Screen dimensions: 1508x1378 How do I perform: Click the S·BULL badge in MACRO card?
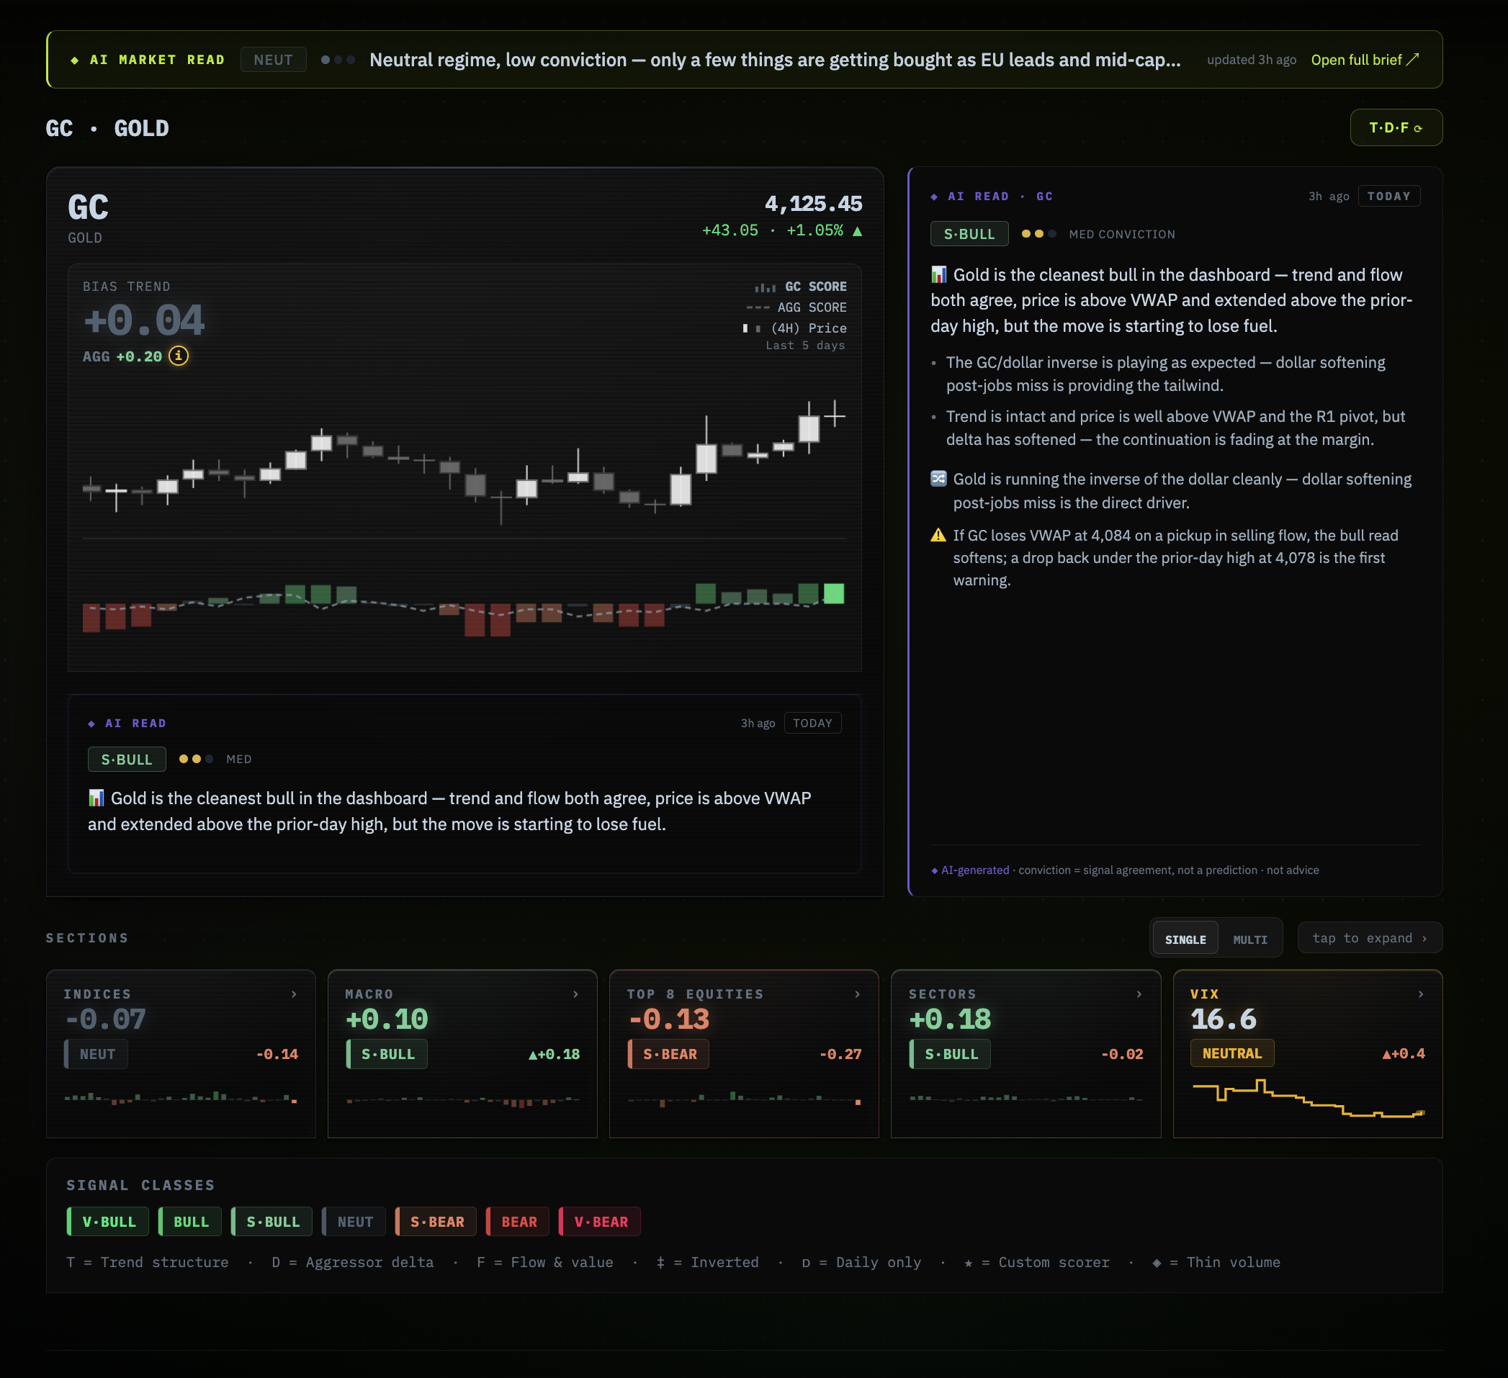pyautogui.click(x=387, y=1054)
